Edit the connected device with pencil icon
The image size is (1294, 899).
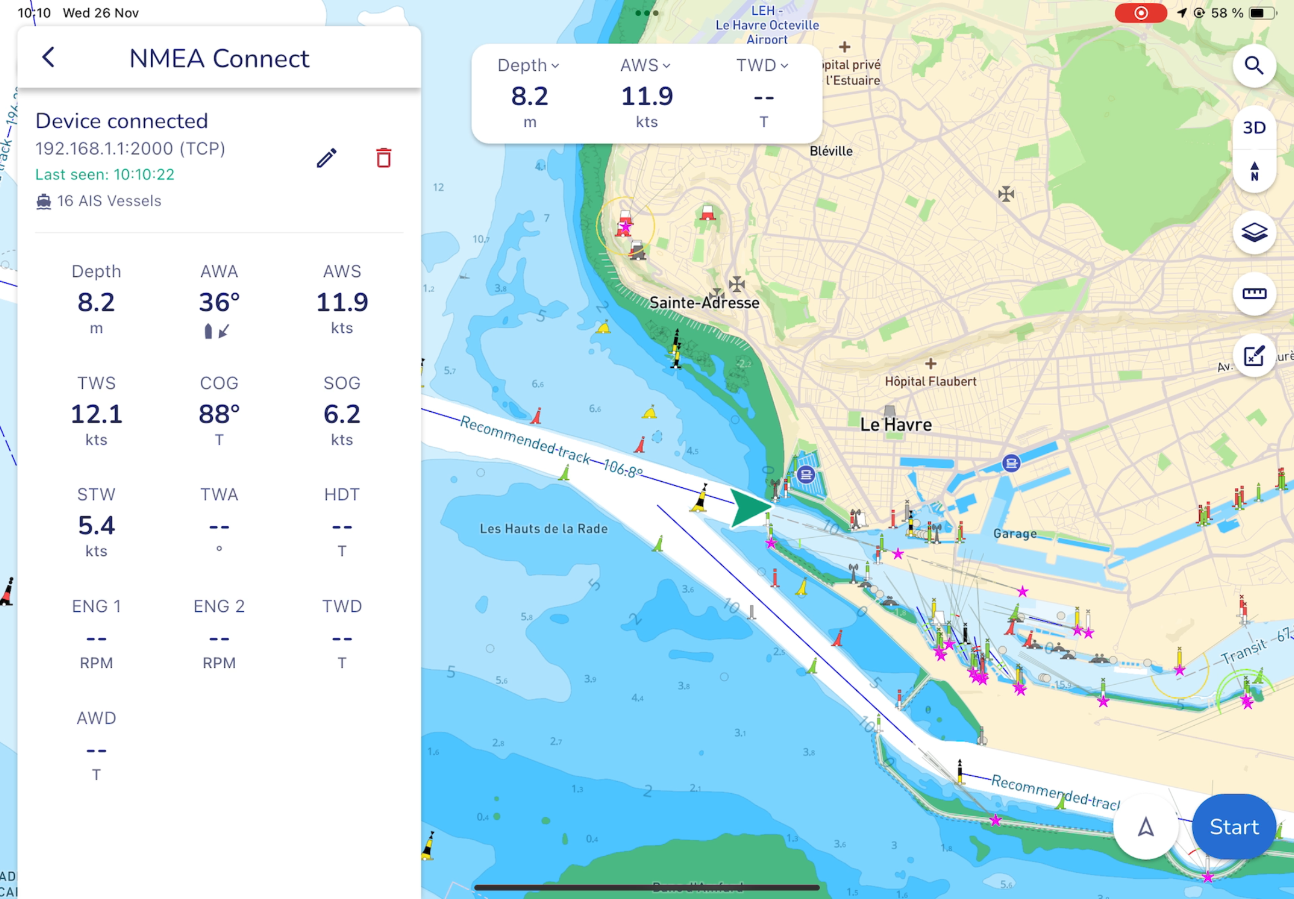[x=326, y=158]
